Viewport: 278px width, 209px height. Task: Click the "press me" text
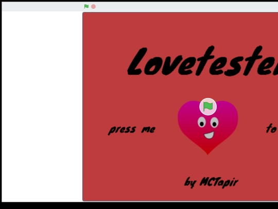click(132, 130)
